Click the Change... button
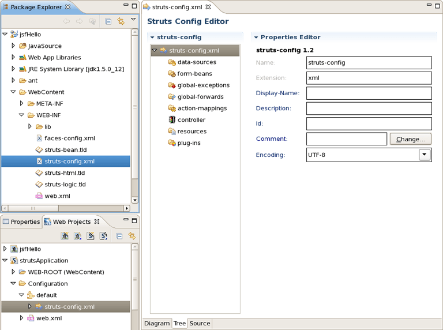Screen dimensions: 443x330 tap(411, 139)
